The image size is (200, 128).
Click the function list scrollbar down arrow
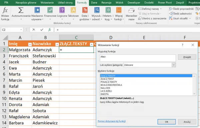coord(194,94)
